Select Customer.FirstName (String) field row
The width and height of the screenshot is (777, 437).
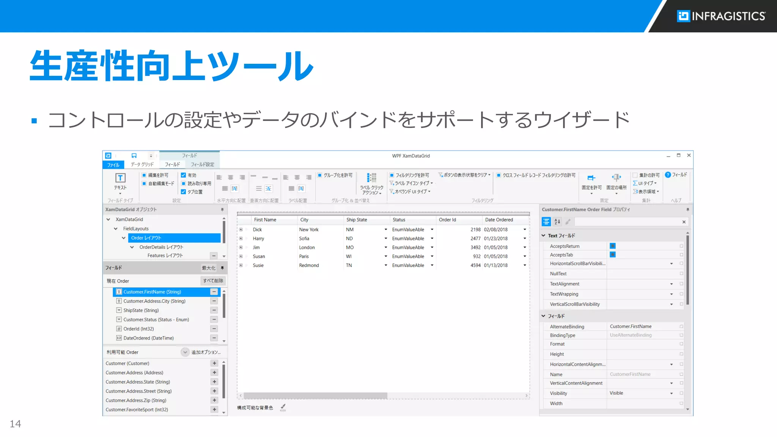166,292
